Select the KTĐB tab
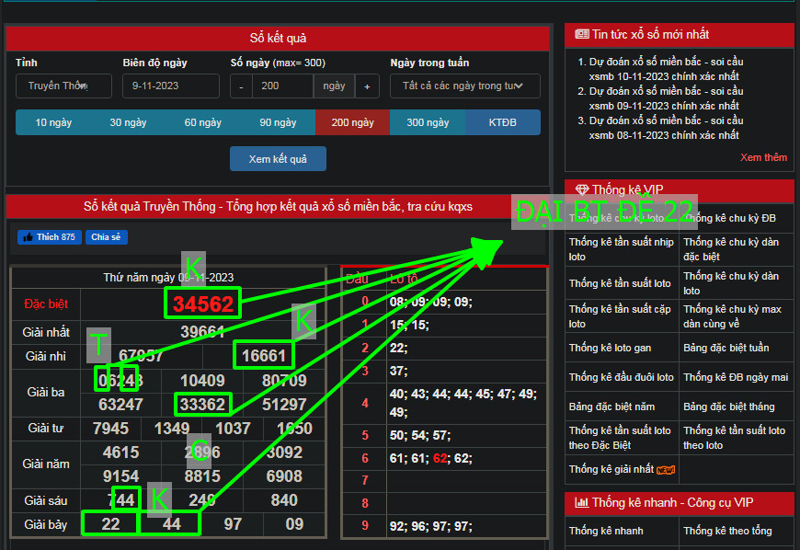 tap(502, 122)
